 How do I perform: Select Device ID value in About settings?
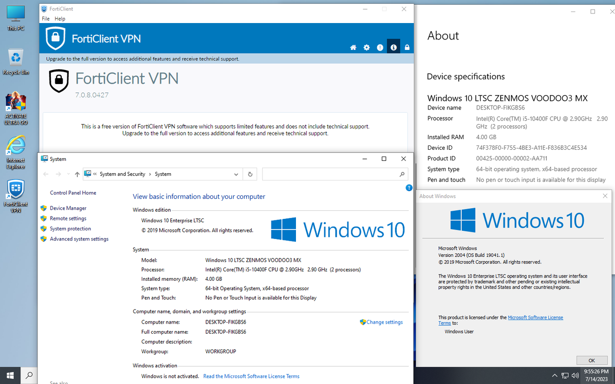pos(531,148)
